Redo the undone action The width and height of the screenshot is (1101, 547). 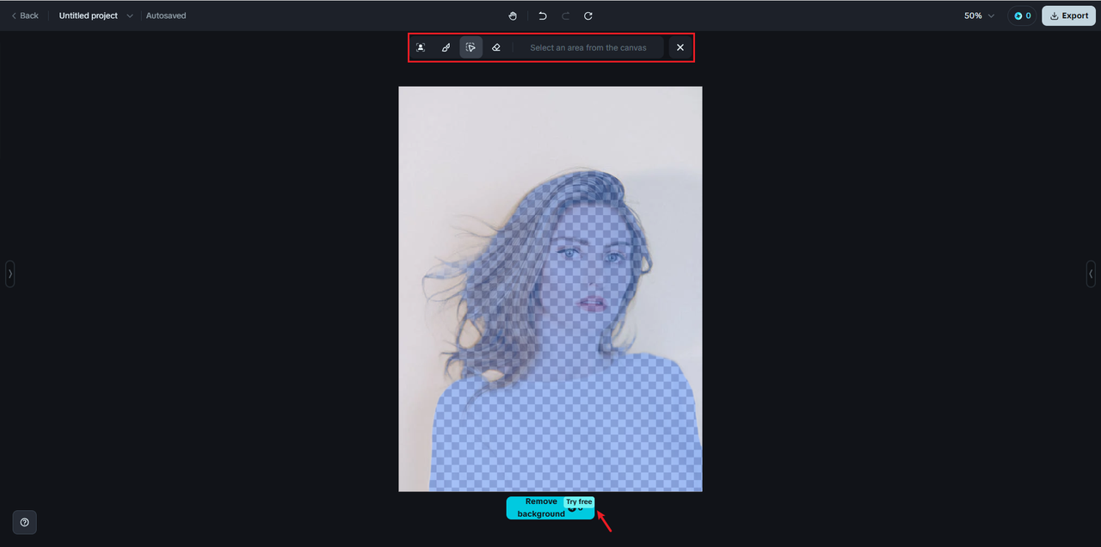[565, 15]
